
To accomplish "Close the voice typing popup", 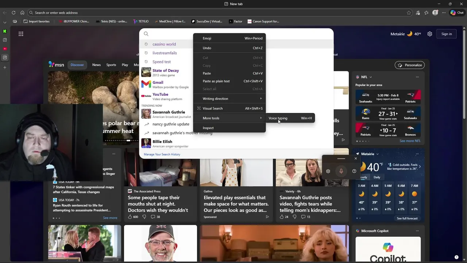I will (356, 159).
